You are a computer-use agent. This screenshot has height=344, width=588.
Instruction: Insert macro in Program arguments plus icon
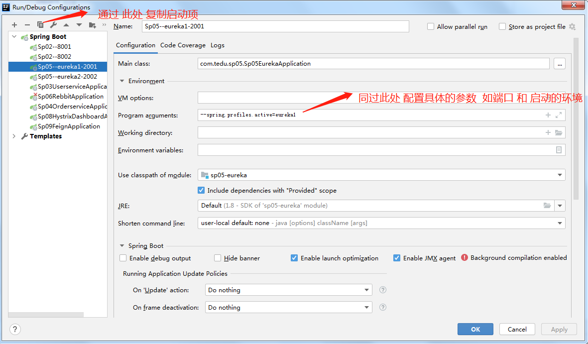pyautogui.click(x=548, y=115)
